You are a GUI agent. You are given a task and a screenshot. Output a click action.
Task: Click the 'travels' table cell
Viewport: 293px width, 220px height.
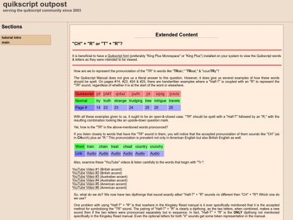174,101
